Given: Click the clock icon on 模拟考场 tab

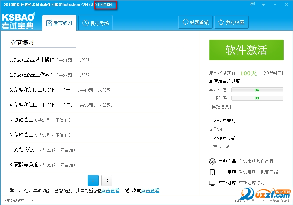Looking at the screenshot, I should coord(85,23).
